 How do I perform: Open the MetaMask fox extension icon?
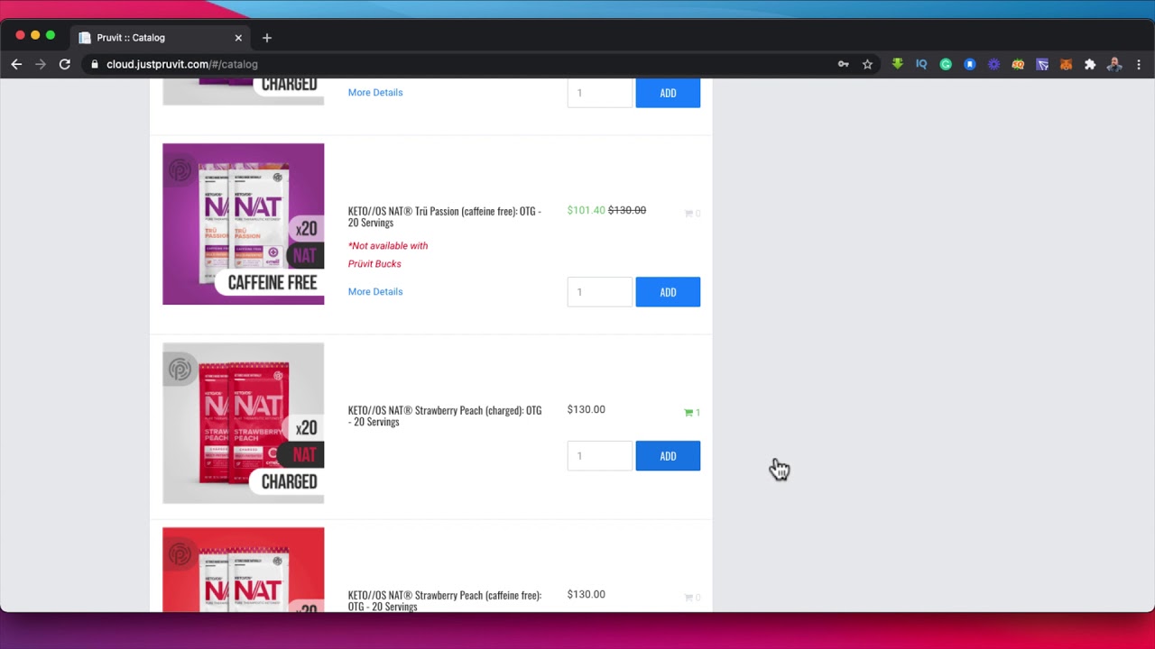point(1066,64)
